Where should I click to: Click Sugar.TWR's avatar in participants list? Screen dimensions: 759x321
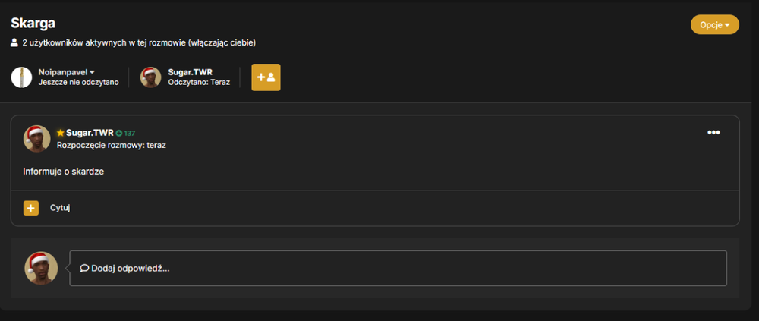coord(150,77)
